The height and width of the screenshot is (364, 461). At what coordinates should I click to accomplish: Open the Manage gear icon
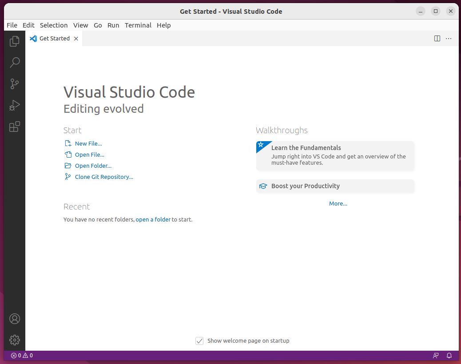[15, 340]
